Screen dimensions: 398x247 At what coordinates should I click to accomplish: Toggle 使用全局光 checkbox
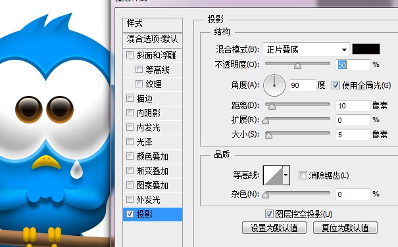(336, 85)
